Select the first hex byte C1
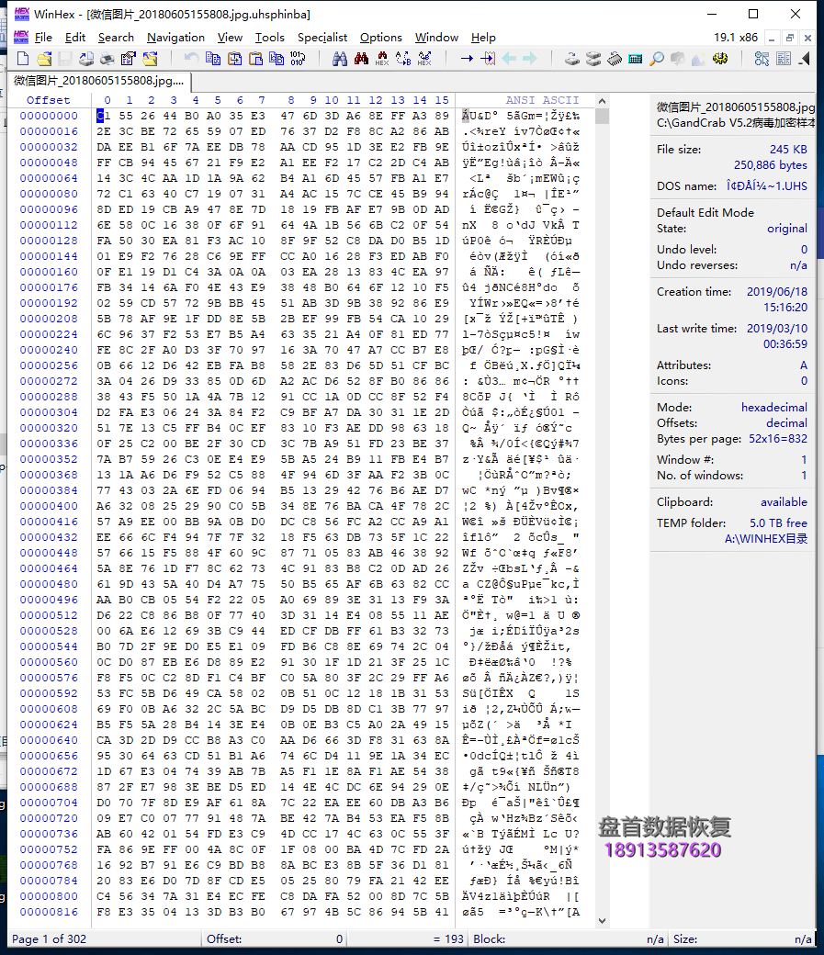This screenshot has height=955, width=824. coord(104,116)
